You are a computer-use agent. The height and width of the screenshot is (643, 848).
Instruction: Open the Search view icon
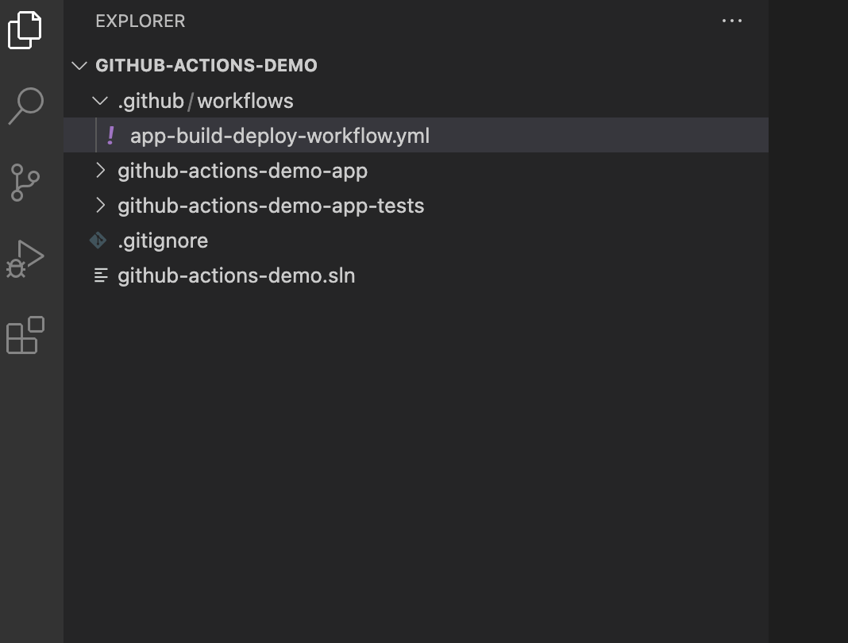pos(25,105)
